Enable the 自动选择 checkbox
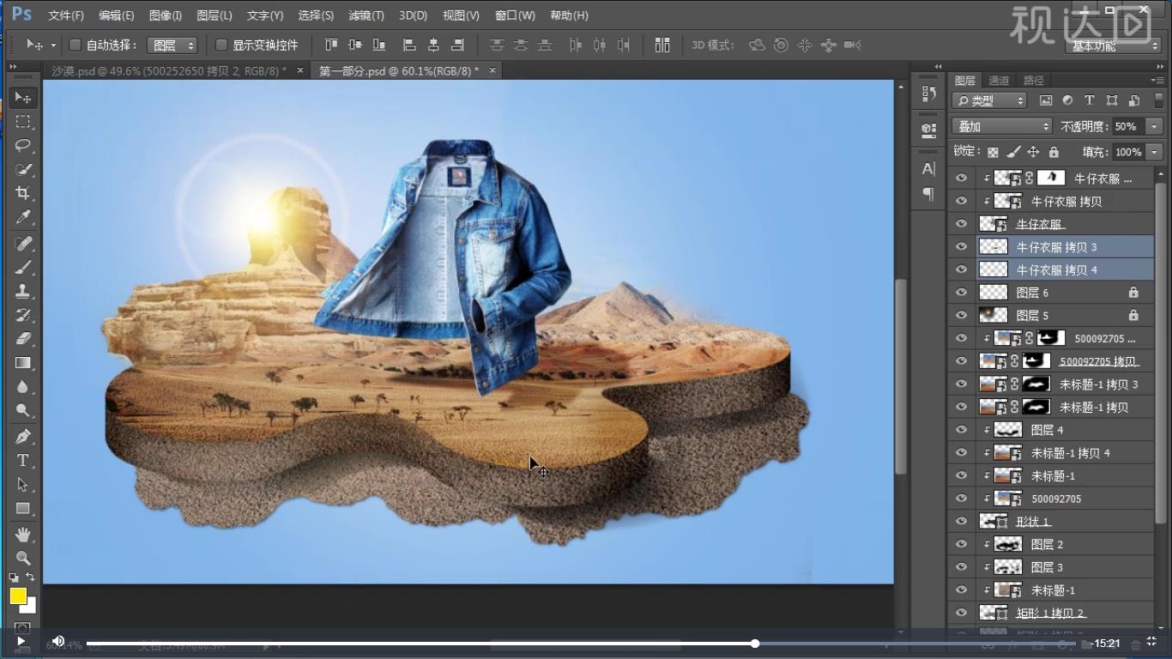The width and height of the screenshot is (1172, 659). click(x=75, y=45)
